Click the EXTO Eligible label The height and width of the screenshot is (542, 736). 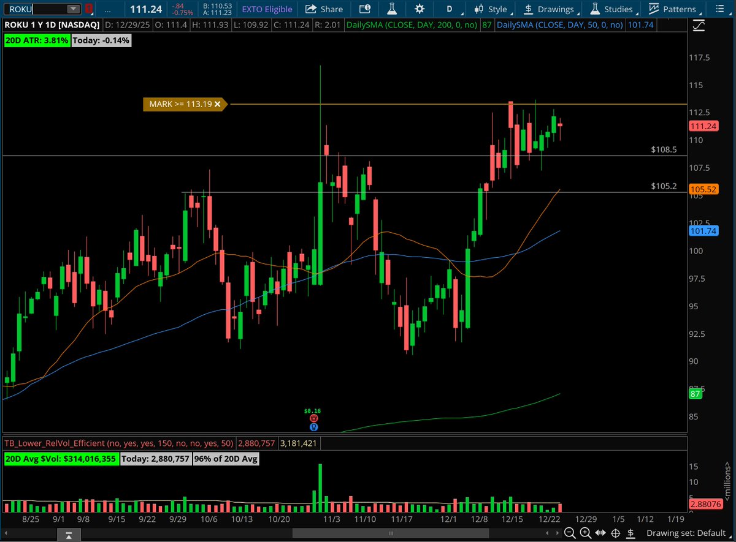pos(267,9)
